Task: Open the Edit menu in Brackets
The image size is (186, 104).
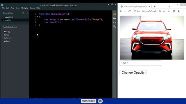Action: click(x=8, y=8)
